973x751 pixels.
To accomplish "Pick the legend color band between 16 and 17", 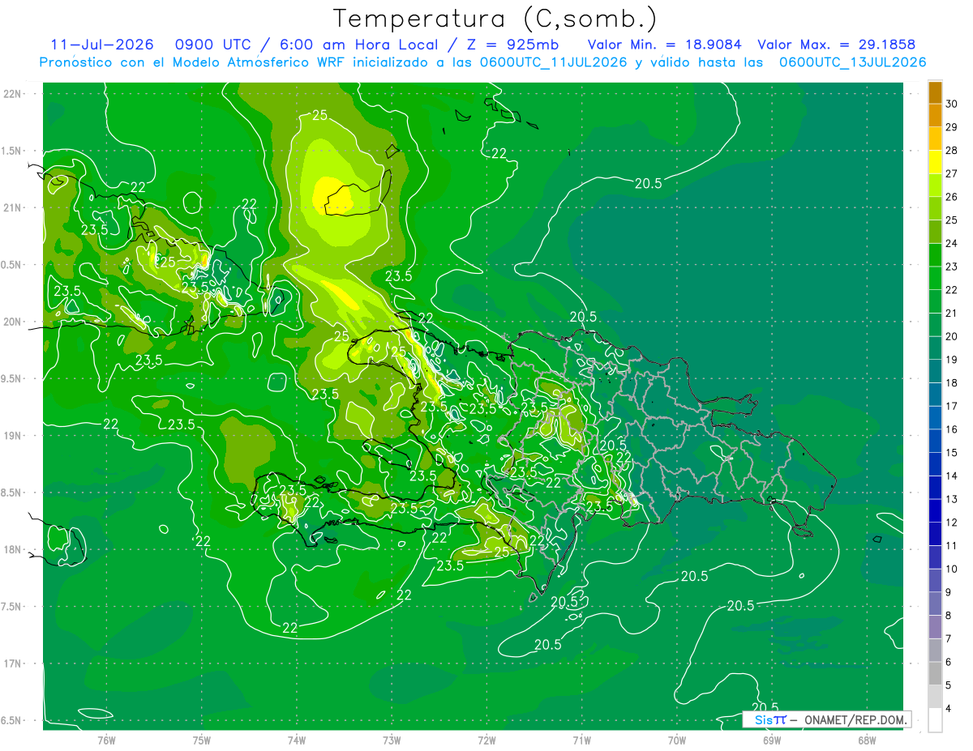I will coord(935,418).
